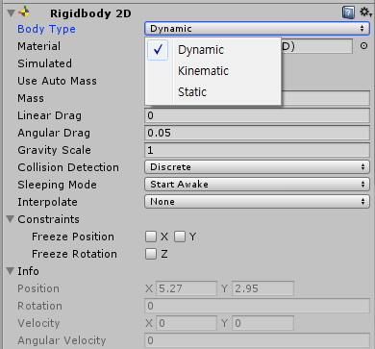Click the Simulated label

tap(44, 63)
